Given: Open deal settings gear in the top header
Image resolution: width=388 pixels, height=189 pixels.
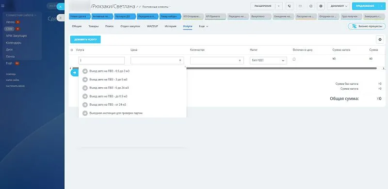Looking at the screenshot, I should (x=321, y=6).
